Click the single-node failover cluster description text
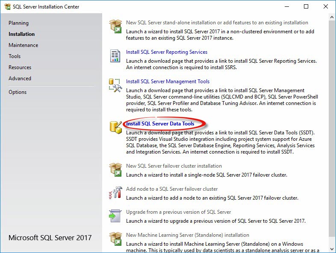Image resolution: width=336 pixels, height=253 pixels. coord(206,175)
